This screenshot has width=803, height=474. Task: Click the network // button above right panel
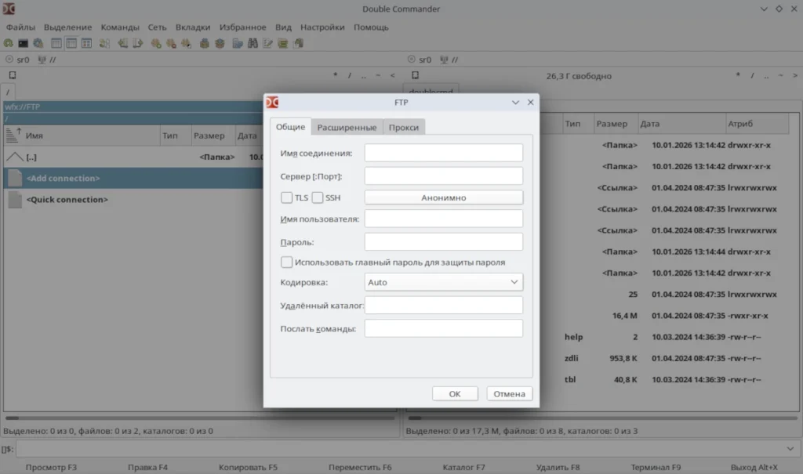click(449, 60)
